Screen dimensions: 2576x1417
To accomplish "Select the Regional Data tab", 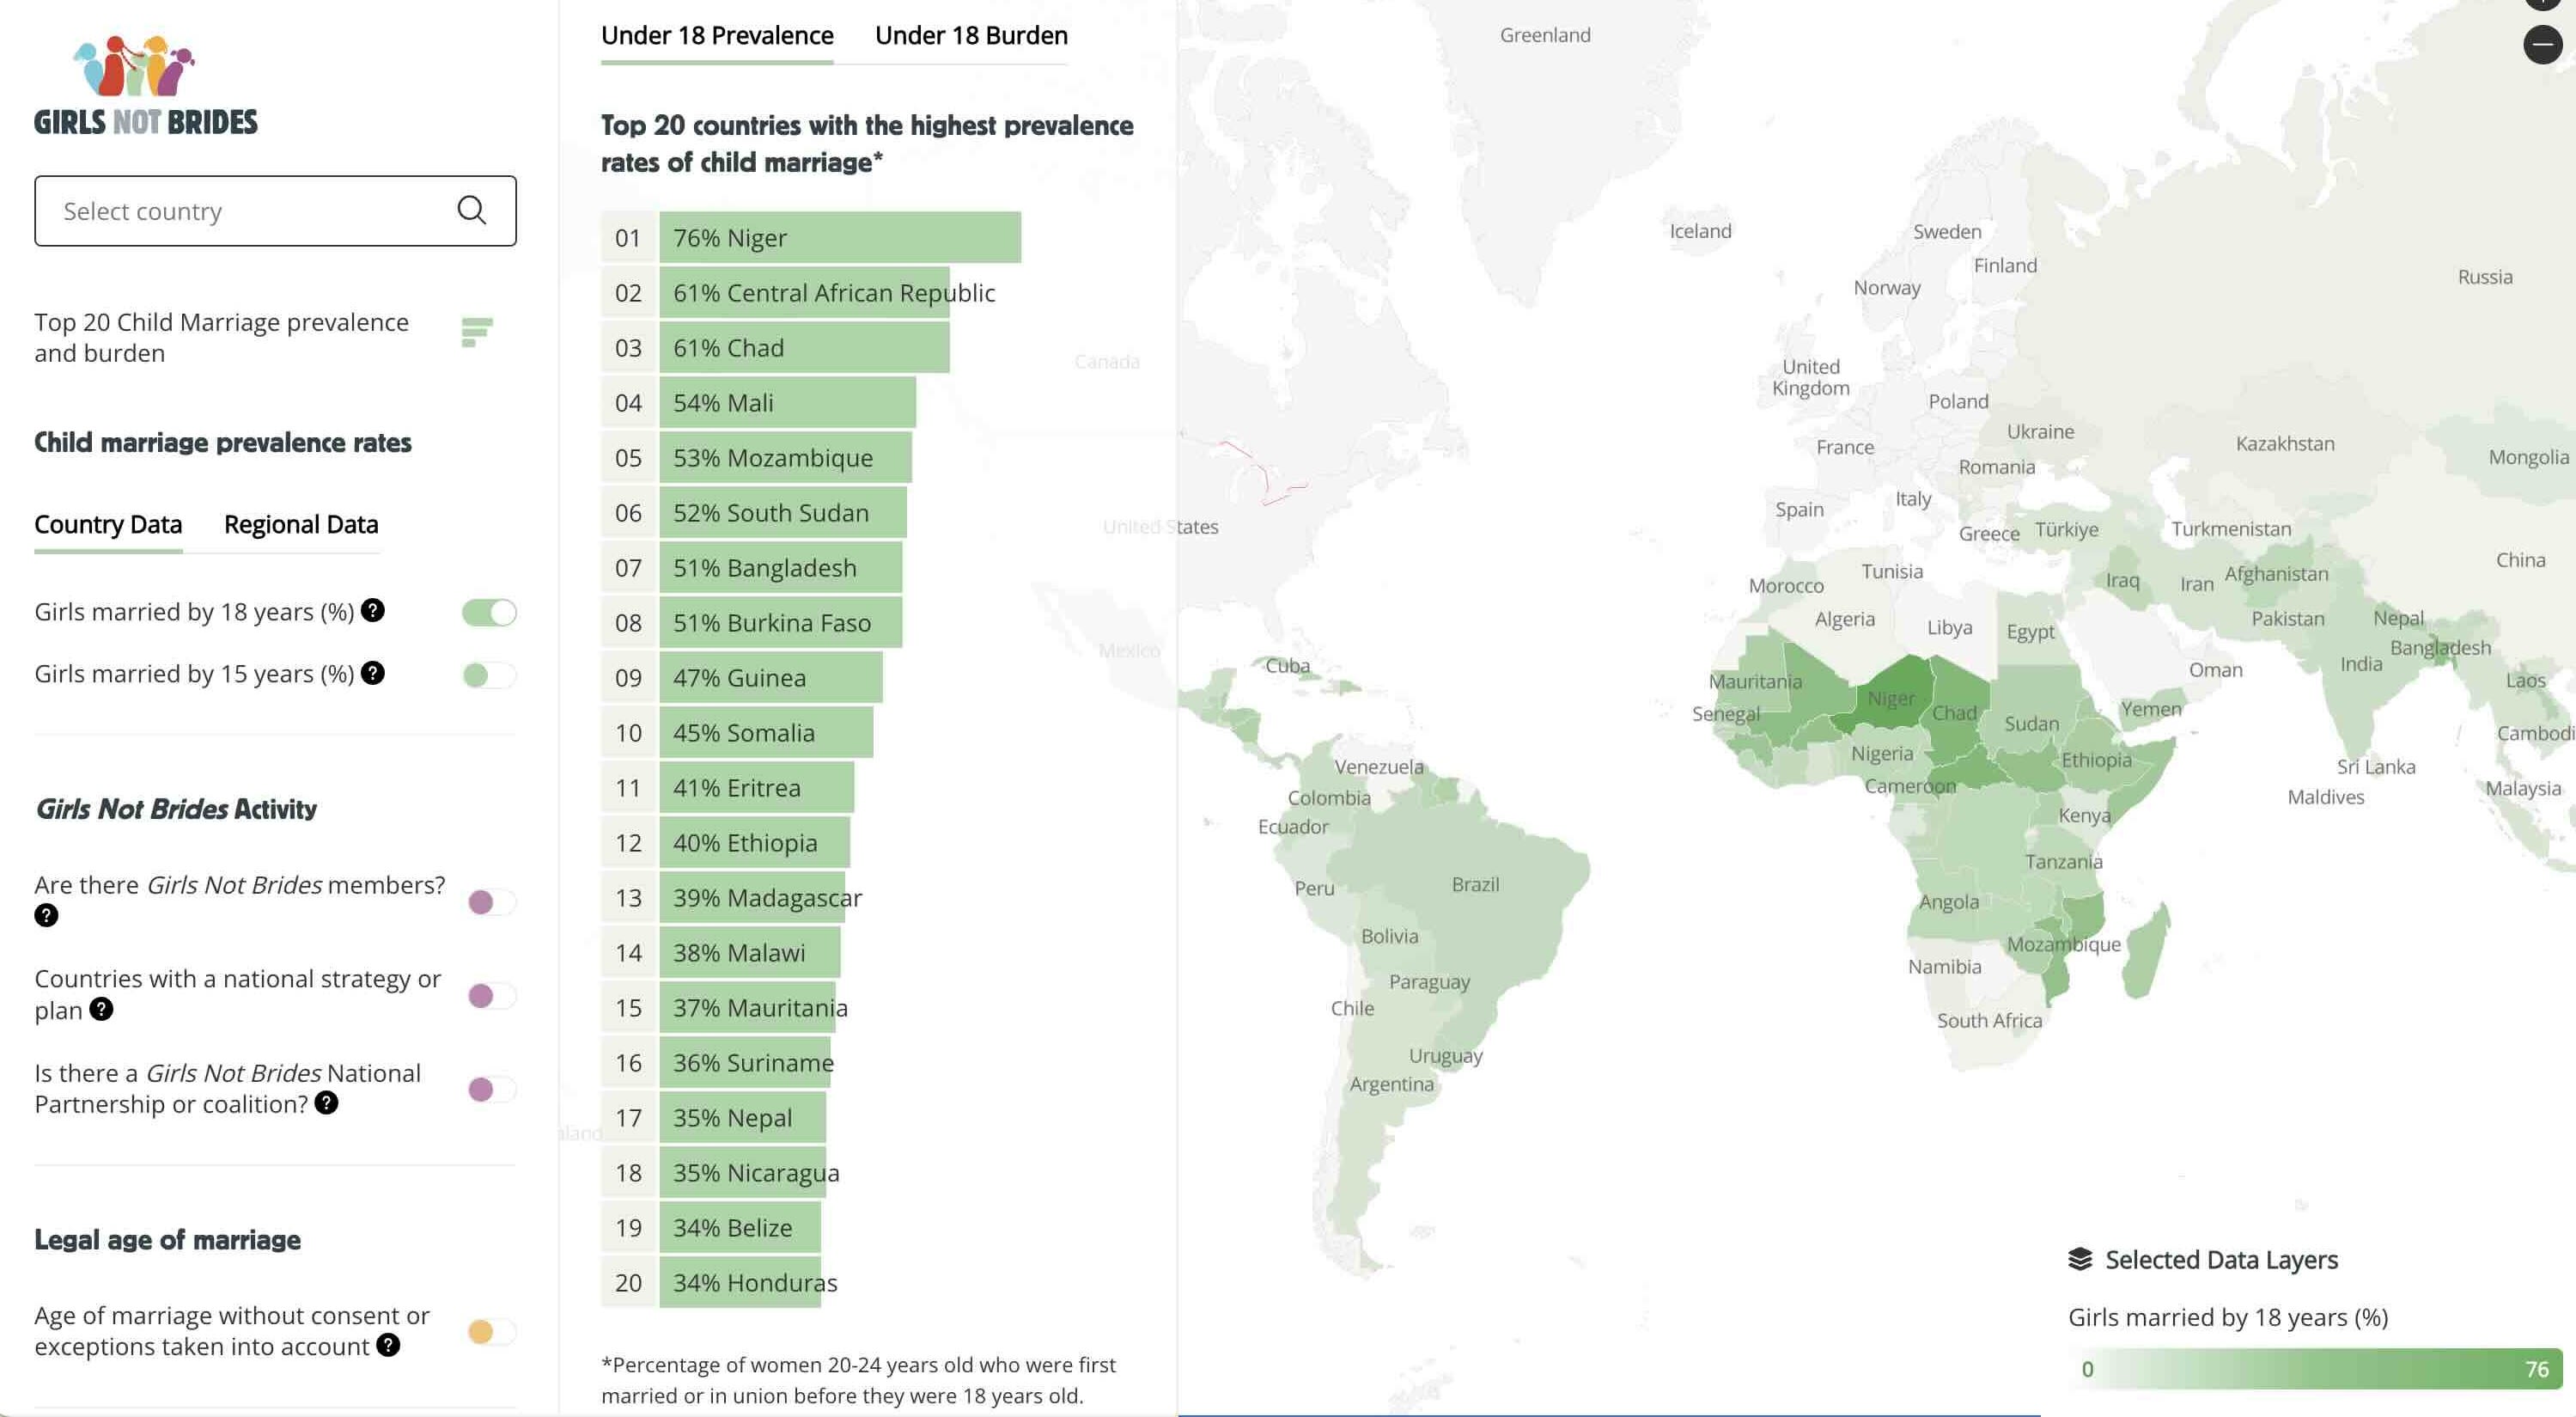I will (301, 524).
